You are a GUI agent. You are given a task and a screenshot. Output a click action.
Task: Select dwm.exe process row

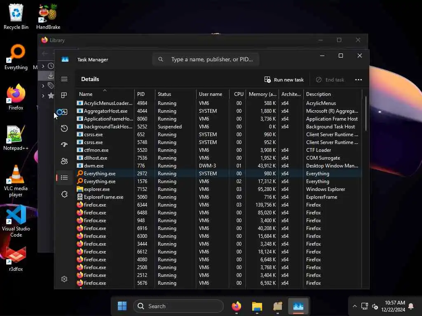pos(218,166)
